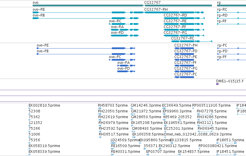
Task: Click transcript label ovo-RB
Action: pyautogui.click(x=39, y=15)
